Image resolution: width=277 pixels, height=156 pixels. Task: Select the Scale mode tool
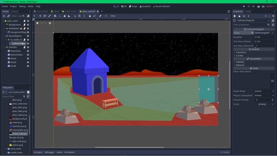pyautogui.click(x=49, y=16)
